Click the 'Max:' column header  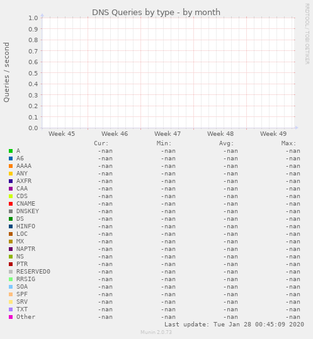tap(289, 143)
